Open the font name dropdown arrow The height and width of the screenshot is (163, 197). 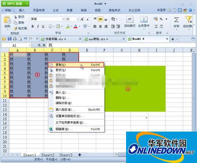pyautogui.click(x=63, y=19)
